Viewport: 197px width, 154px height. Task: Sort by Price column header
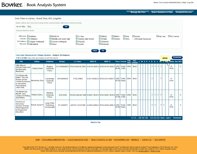click(x=117, y=62)
